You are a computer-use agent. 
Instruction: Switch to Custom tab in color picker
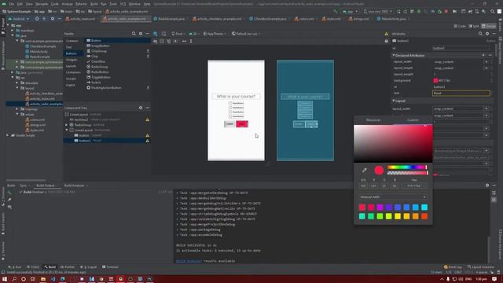413,120
